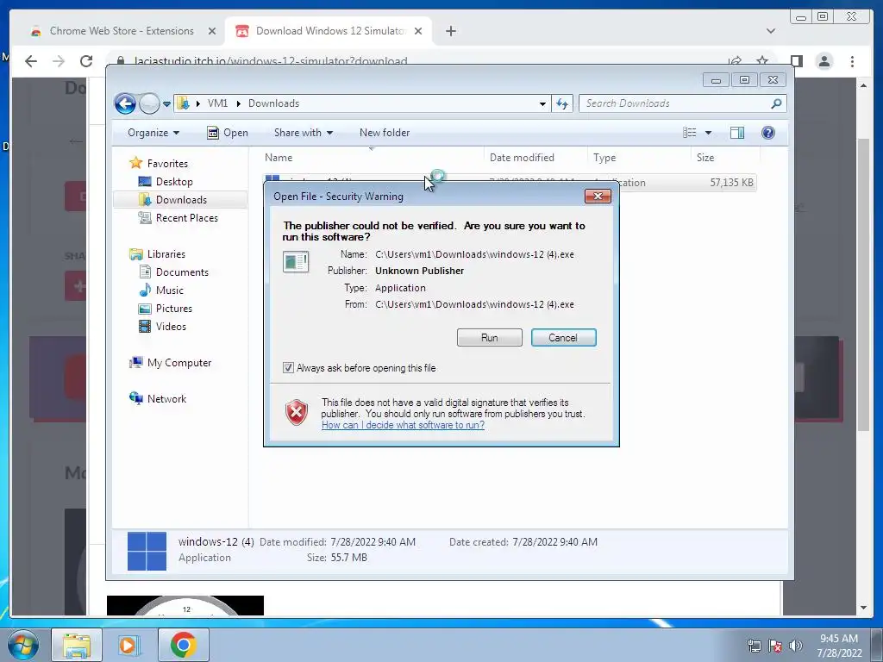Toggle Chrome side panel
Screen dimensions: 883x662
796,61
